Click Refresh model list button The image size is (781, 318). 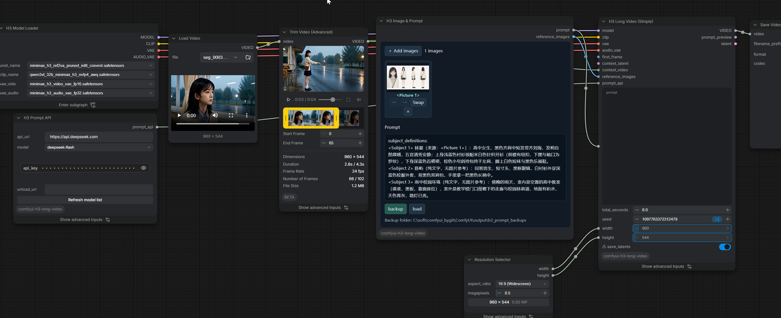[x=85, y=200]
